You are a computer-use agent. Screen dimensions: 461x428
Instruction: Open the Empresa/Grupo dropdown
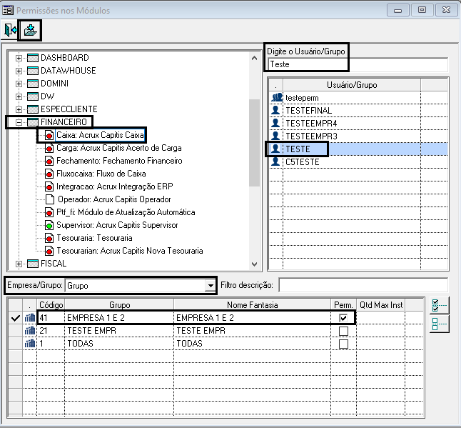coord(211,286)
